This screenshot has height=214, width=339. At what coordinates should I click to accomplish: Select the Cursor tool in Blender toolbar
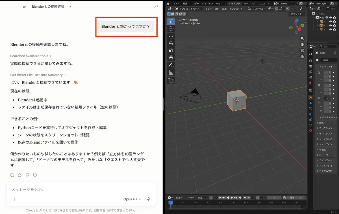pyautogui.click(x=171, y=29)
